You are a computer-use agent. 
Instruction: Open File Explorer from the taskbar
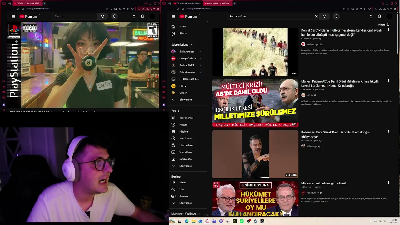coord(193,222)
